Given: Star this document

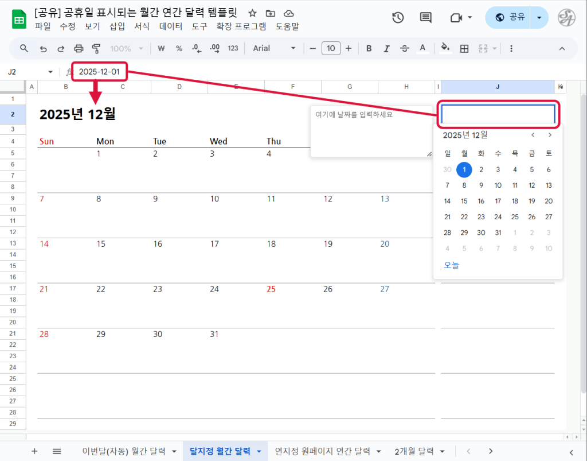Looking at the screenshot, I should click(252, 13).
